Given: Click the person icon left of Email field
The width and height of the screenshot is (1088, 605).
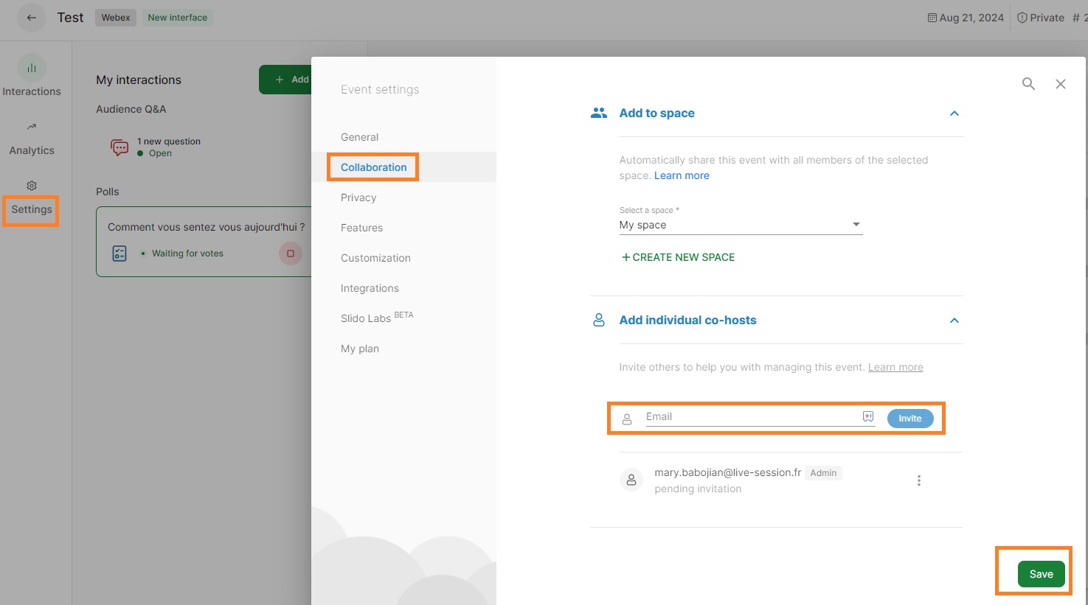Looking at the screenshot, I should pyautogui.click(x=627, y=419).
